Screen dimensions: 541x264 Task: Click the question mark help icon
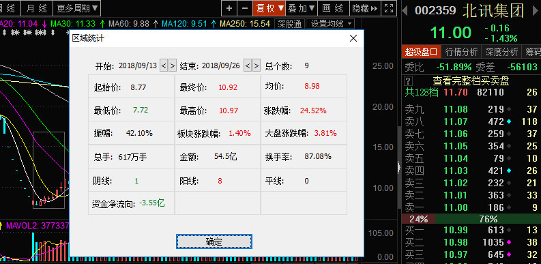408,81
